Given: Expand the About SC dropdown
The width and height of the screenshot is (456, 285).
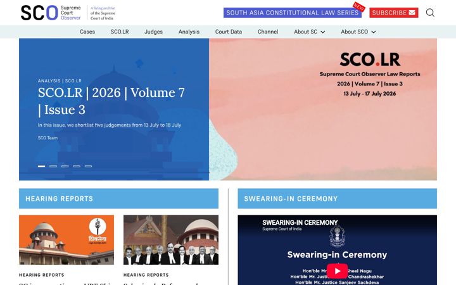Looking at the screenshot, I should click(x=309, y=32).
